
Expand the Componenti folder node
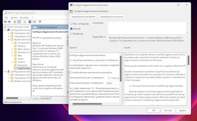(12, 43)
